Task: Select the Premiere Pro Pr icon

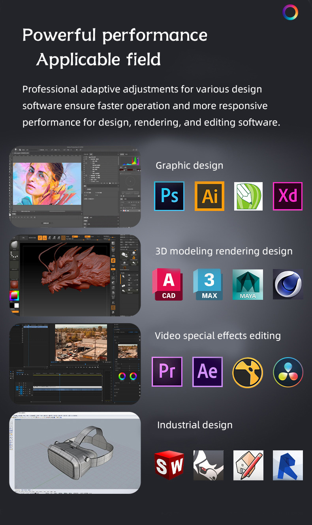Action: pos(167,372)
